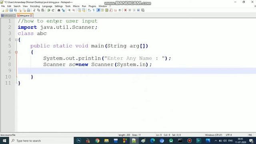Click the "Ln : 9" status bar text
This screenshot has width=256, height=144.
(x=159, y=135)
